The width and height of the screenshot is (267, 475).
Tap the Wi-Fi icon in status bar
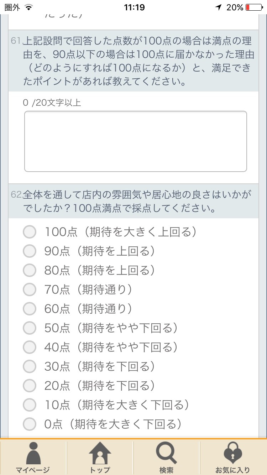(29, 7)
